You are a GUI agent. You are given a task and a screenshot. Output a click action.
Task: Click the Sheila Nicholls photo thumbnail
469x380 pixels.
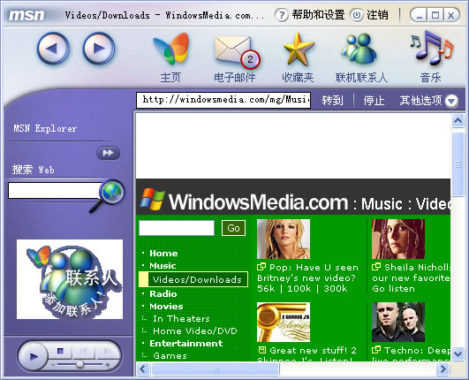point(398,239)
